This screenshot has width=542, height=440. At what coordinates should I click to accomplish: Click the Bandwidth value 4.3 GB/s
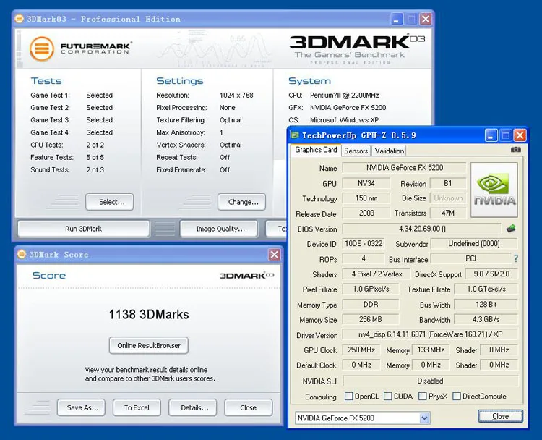click(x=486, y=319)
